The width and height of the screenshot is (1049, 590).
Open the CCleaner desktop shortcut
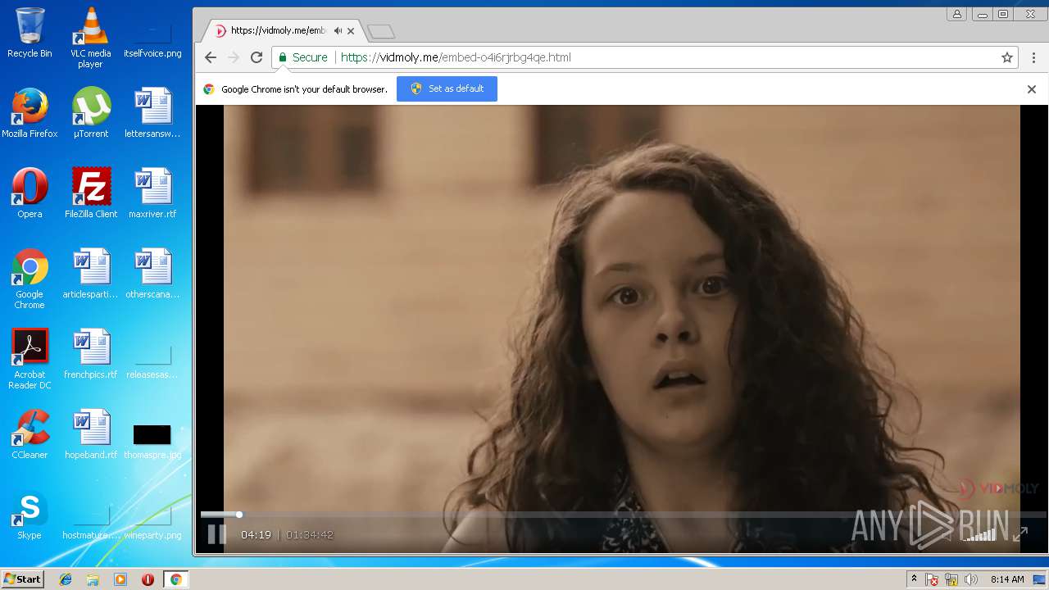30,434
